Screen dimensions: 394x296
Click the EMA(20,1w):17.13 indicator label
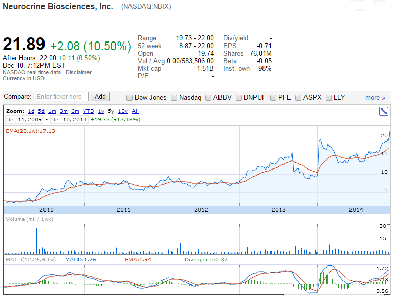point(30,131)
